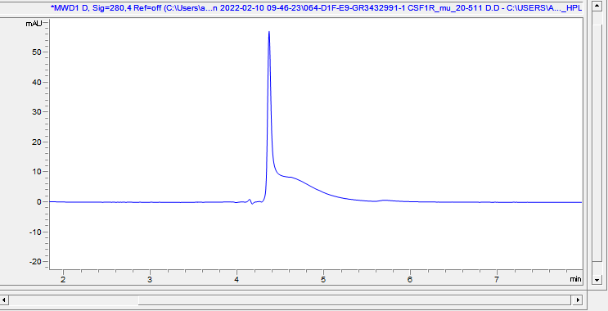Click the horizontal scrollbar left arrow
The image size is (608, 311).
click(4, 300)
